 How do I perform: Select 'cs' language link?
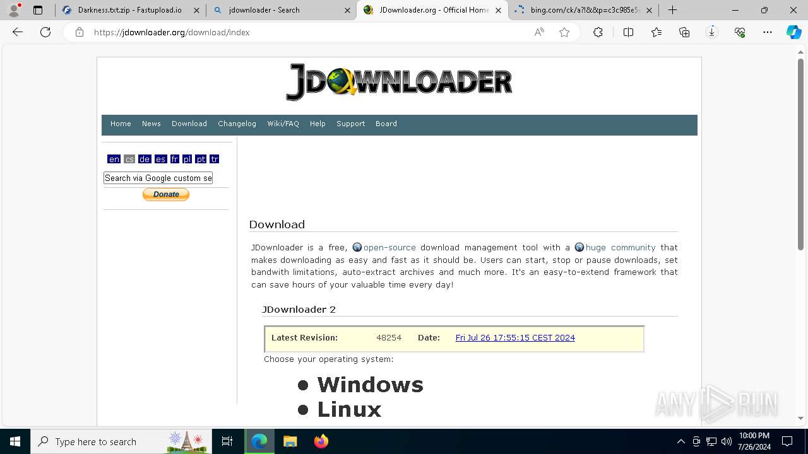[129, 159]
